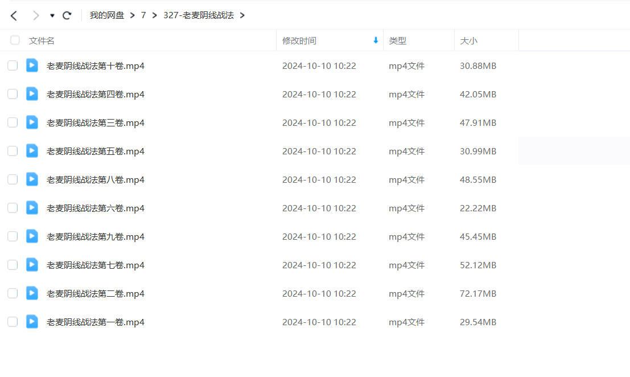Viewport: 630px width, 377px height.
Task: Click the video icon of 第一卷.mp4
Action: (x=32, y=322)
